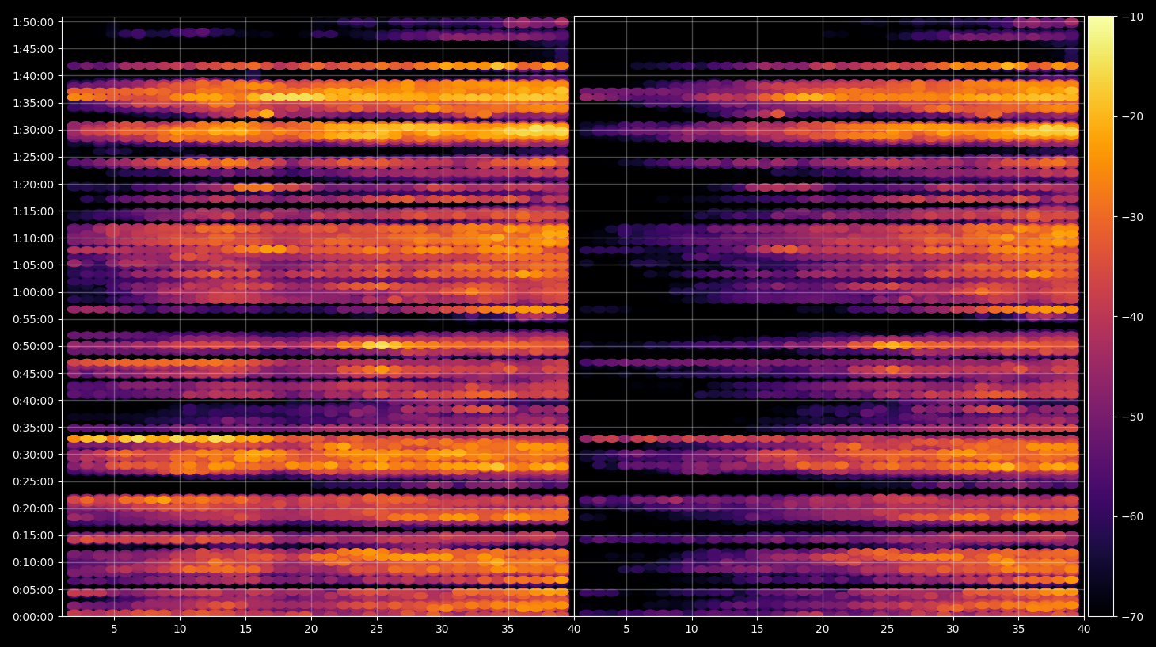
Task: Click the −30 colorbar value
Action: (x=1132, y=217)
